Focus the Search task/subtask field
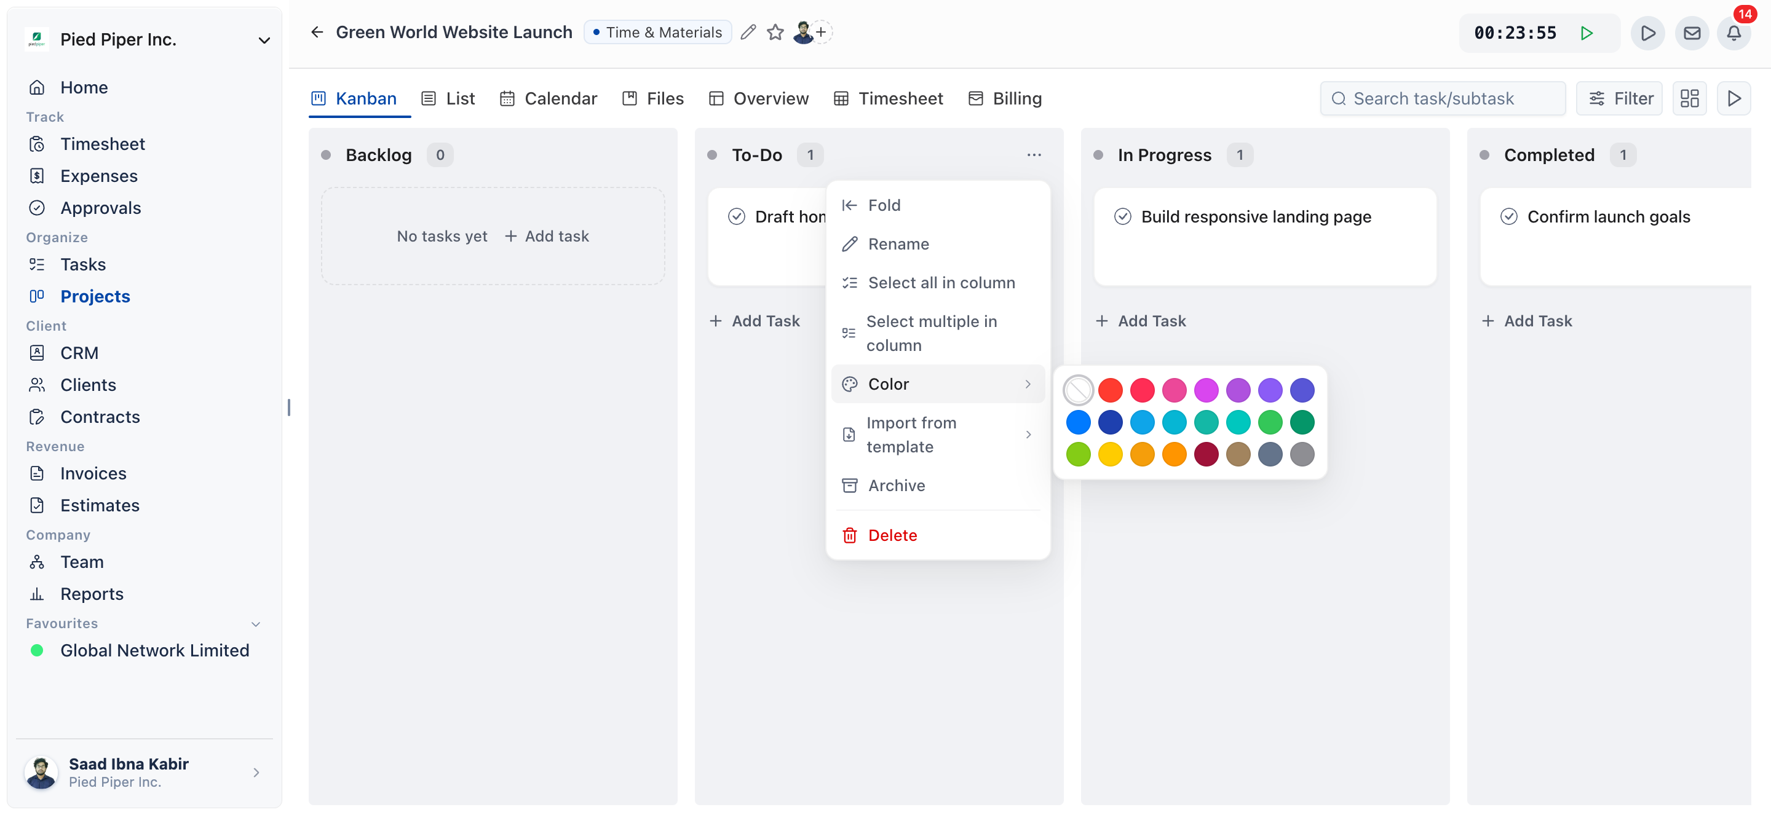The height and width of the screenshot is (815, 1771). 1443,98
